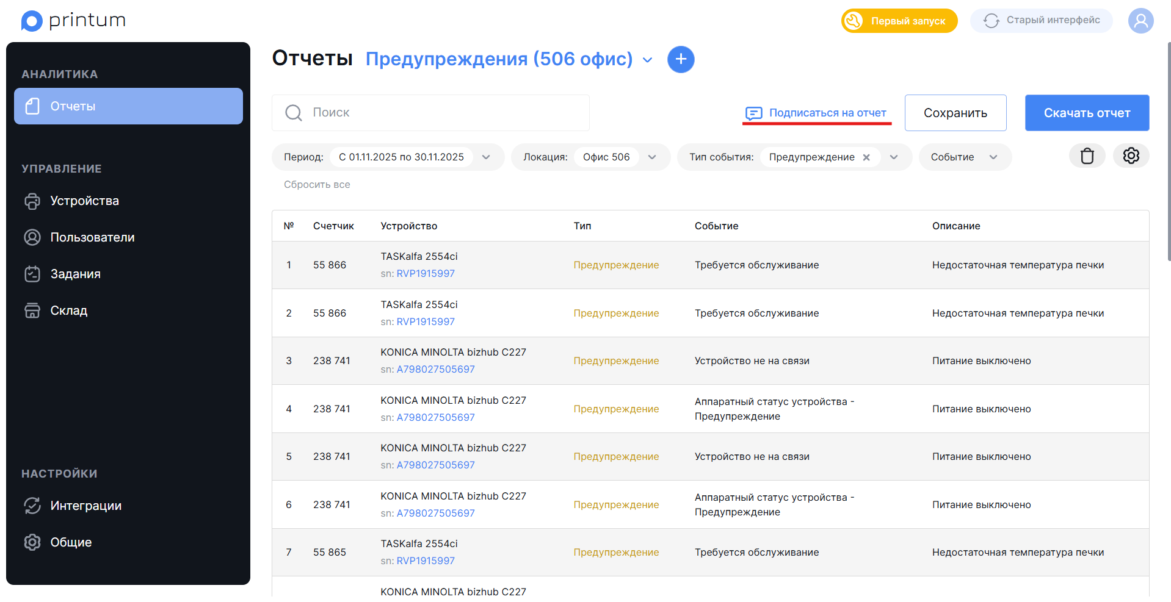Click Сбросить все filters link
The height and width of the screenshot is (602, 1171).
[317, 185]
